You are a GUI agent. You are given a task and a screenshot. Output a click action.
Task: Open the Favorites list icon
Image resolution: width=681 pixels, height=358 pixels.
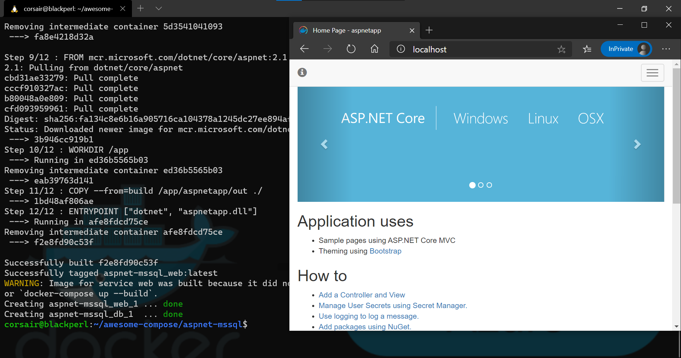[x=587, y=49]
